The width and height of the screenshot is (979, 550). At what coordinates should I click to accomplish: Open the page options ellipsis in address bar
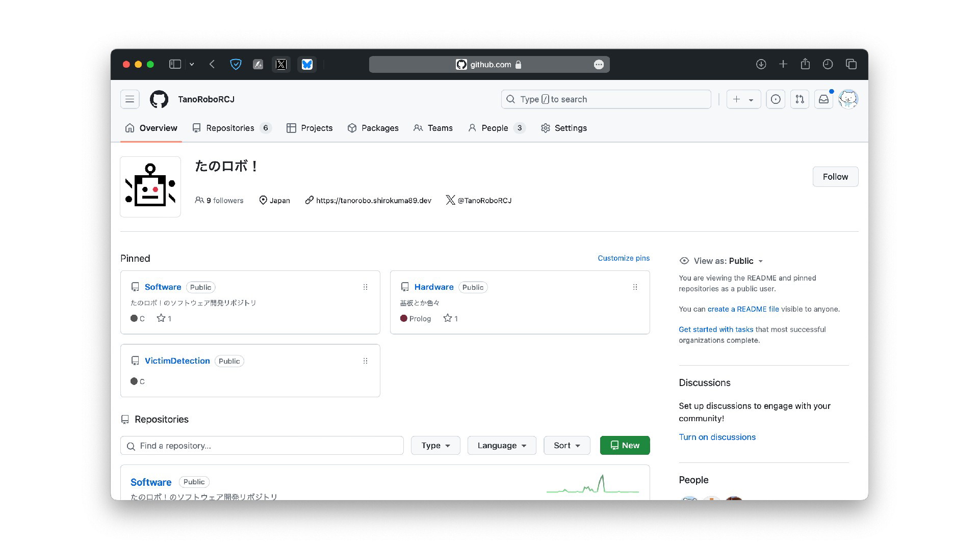coord(599,64)
